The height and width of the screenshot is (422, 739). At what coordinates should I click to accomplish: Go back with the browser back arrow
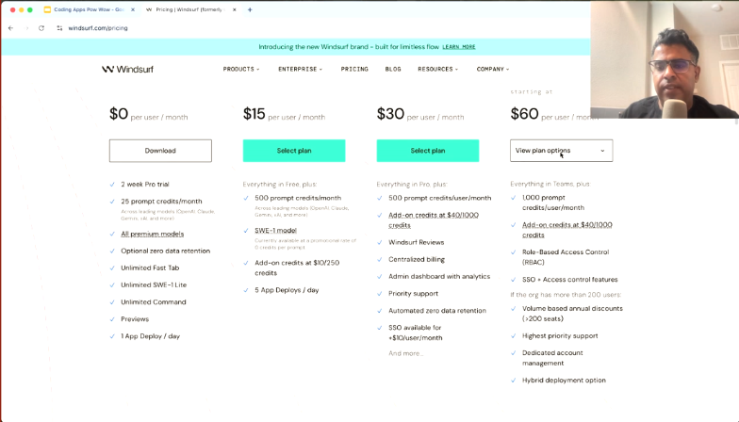pos(11,28)
